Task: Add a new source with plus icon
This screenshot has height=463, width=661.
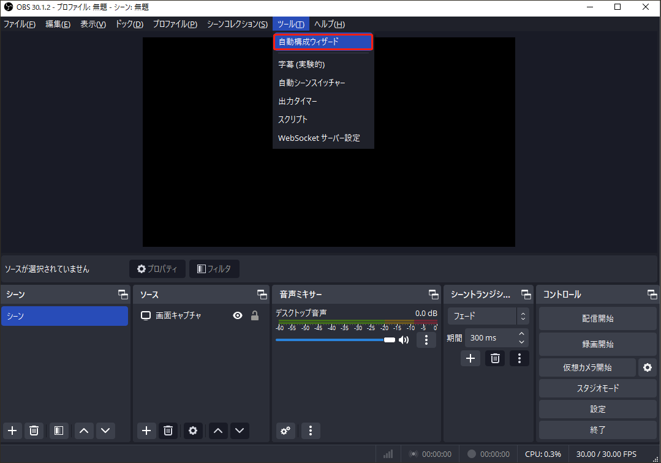Action: (x=146, y=431)
